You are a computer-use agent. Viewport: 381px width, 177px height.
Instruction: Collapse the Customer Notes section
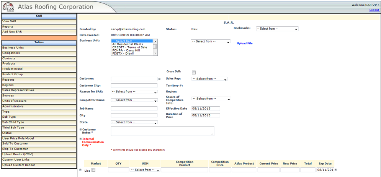tap(81, 130)
